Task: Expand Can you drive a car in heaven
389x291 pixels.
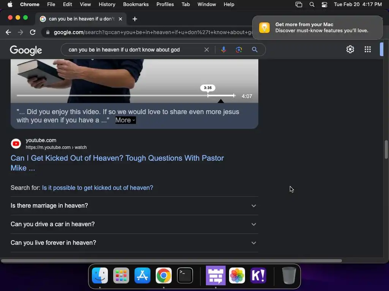Action: [x=134, y=224]
